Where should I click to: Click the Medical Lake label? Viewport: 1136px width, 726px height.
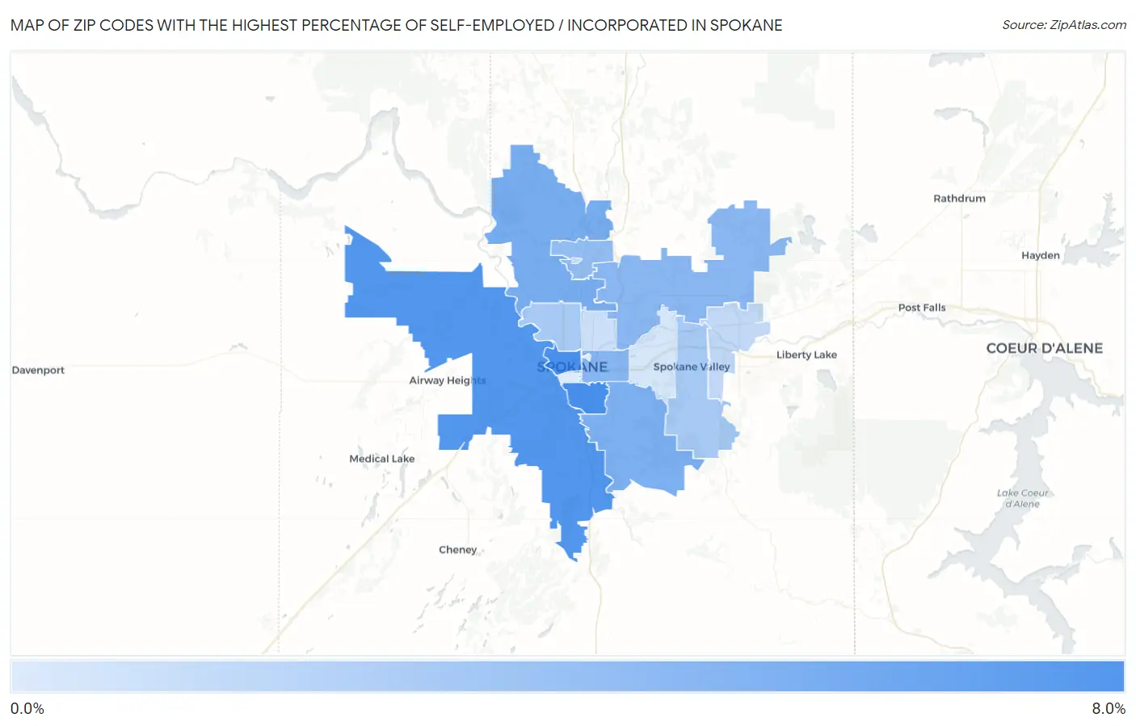coord(382,459)
